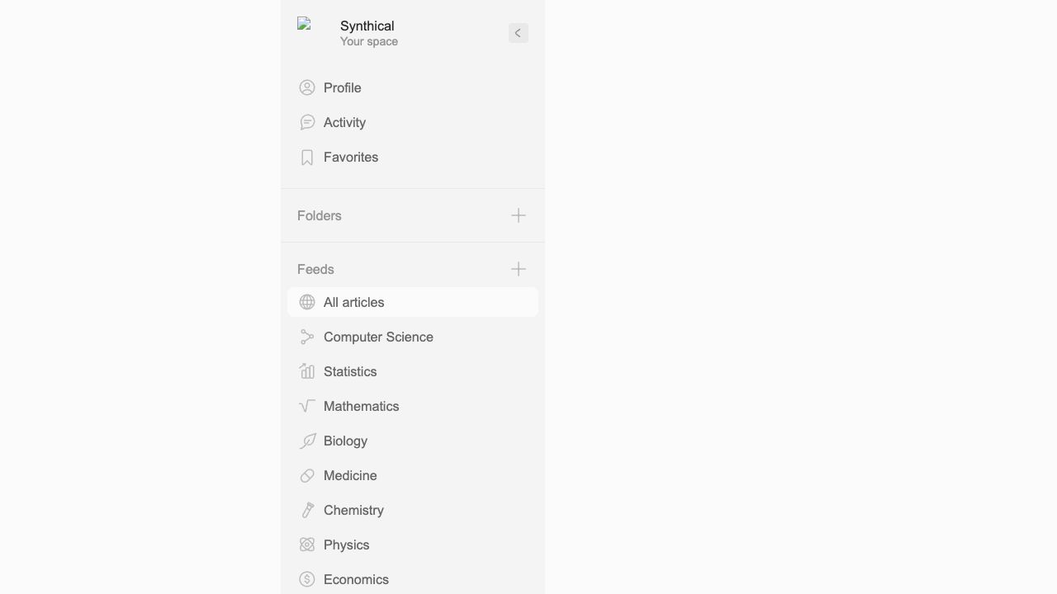1057x594 pixels.
Task: Click the Medicine pill icon
Action: coord(307,476)
